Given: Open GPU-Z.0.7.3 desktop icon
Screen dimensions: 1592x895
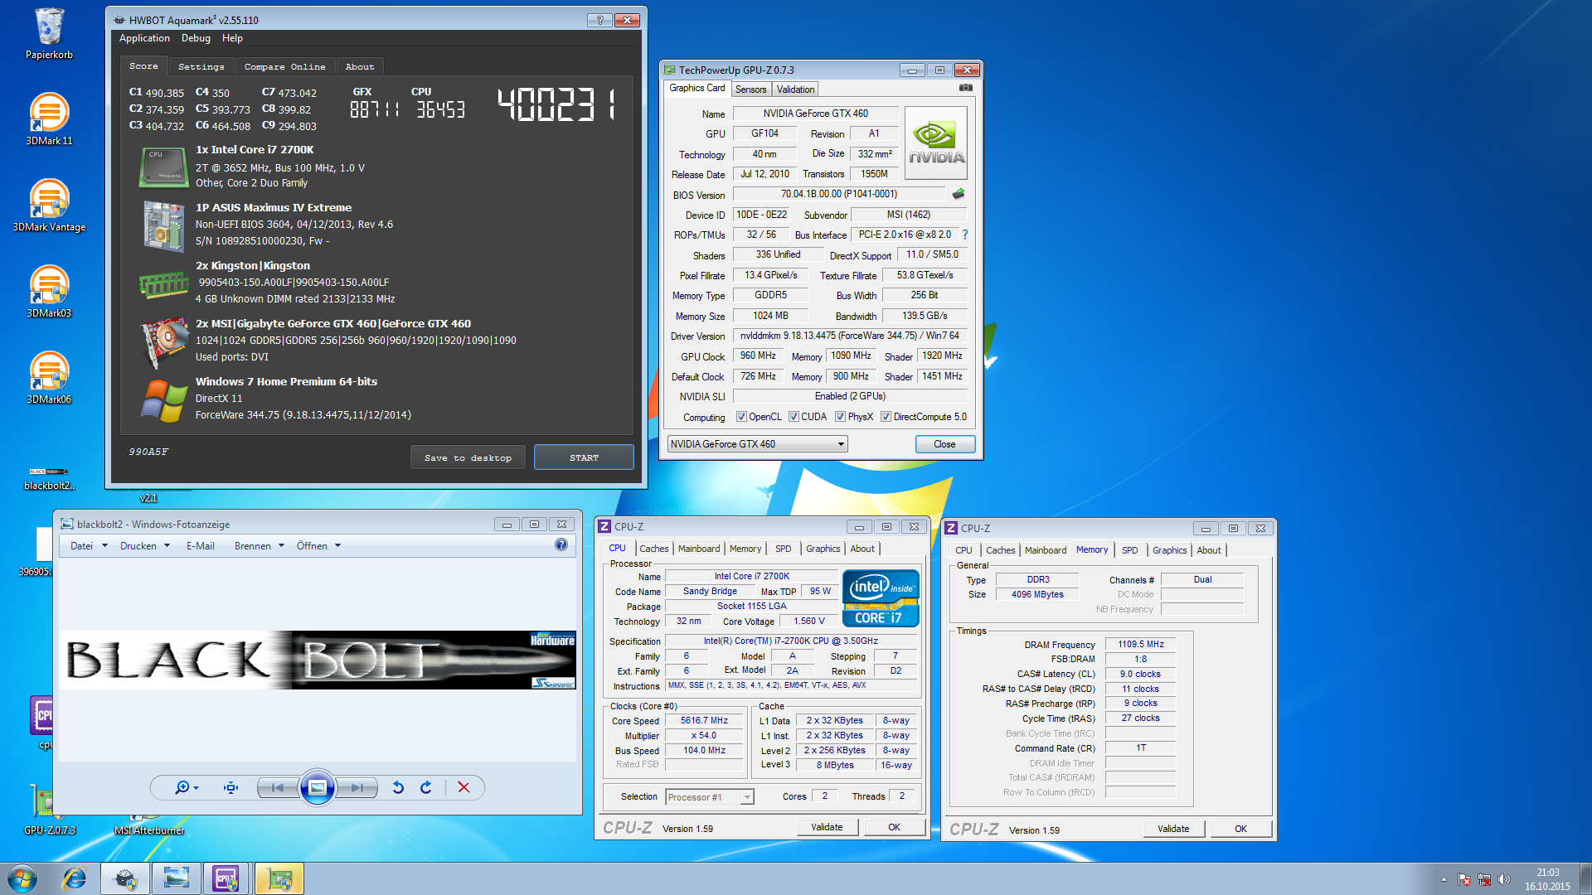Looking at the screenshot, I should [49, 810].
